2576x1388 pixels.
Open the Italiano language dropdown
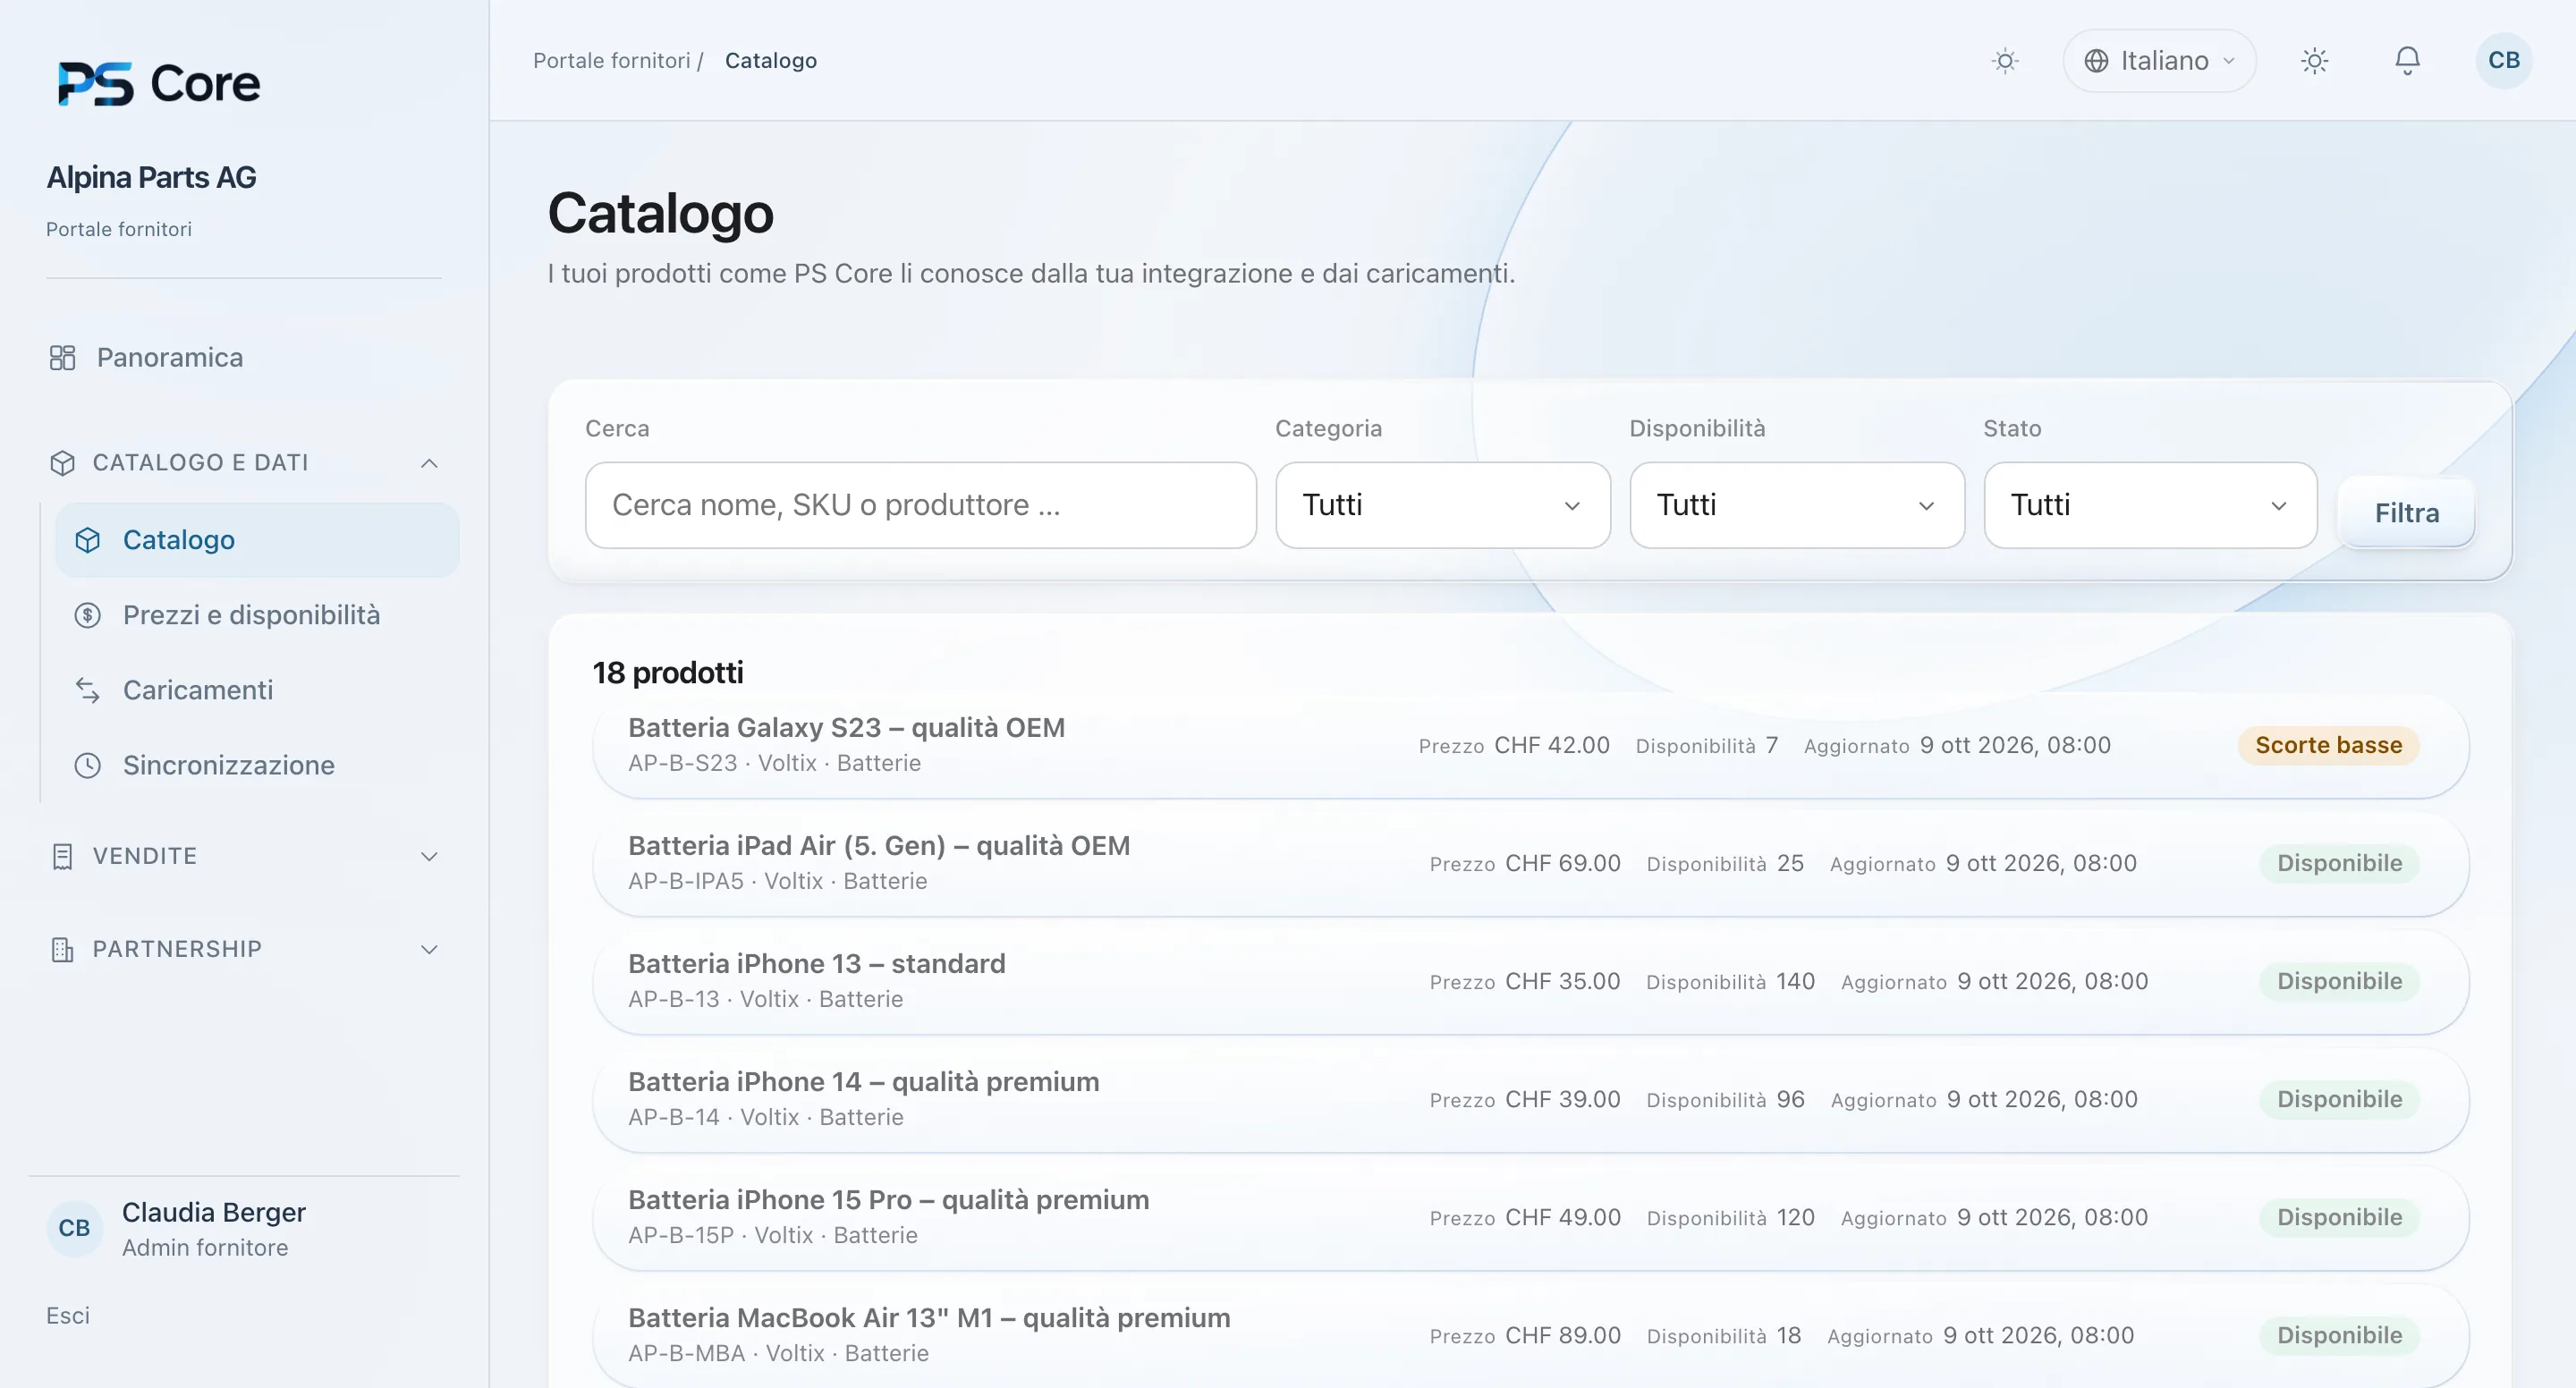click(x=2159, y=61)
